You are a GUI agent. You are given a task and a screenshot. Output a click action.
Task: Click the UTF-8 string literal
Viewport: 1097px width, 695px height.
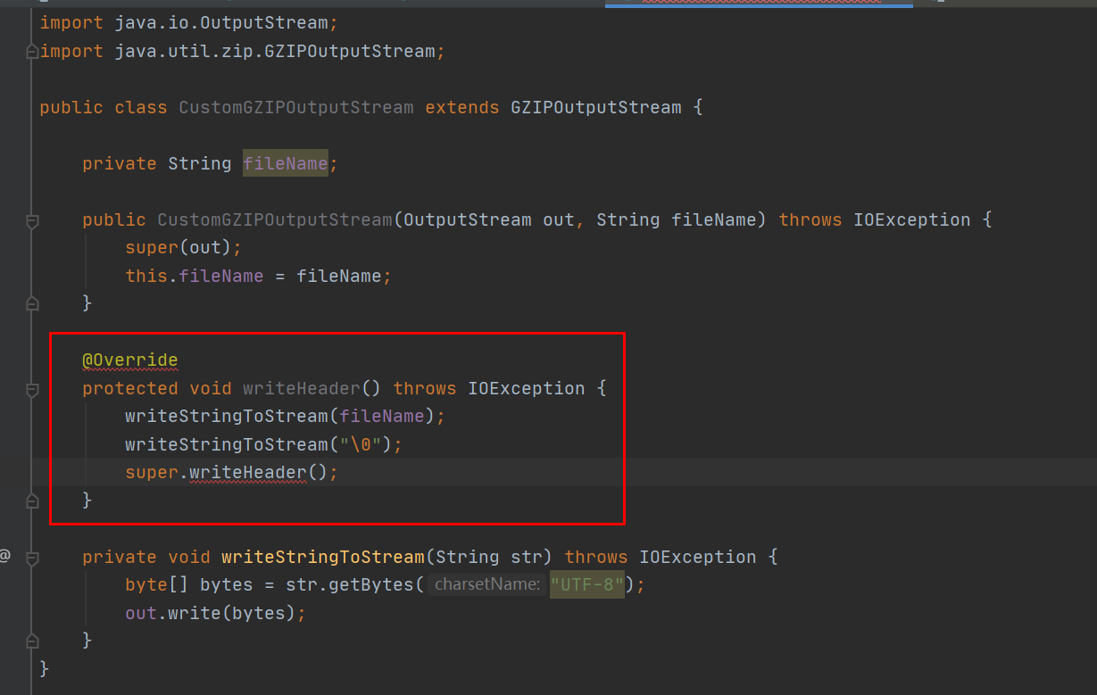click(x=586, y=584)
